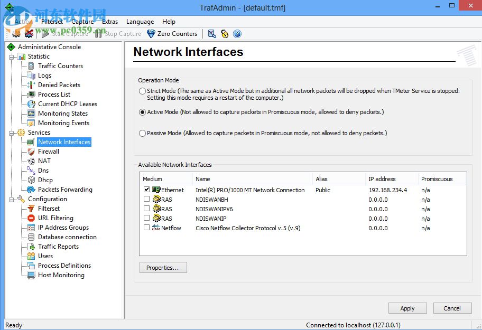Image resolution: width=482 pixels, height=330 pixels.
Task: Click the Traffic Counters calculator icon
Action: pos(31,66)
